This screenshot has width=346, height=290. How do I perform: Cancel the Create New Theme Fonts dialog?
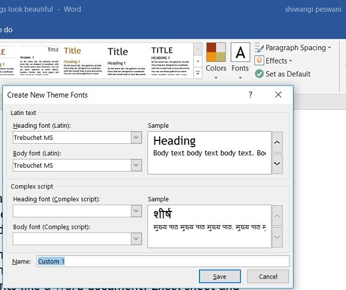click(268, 276)
